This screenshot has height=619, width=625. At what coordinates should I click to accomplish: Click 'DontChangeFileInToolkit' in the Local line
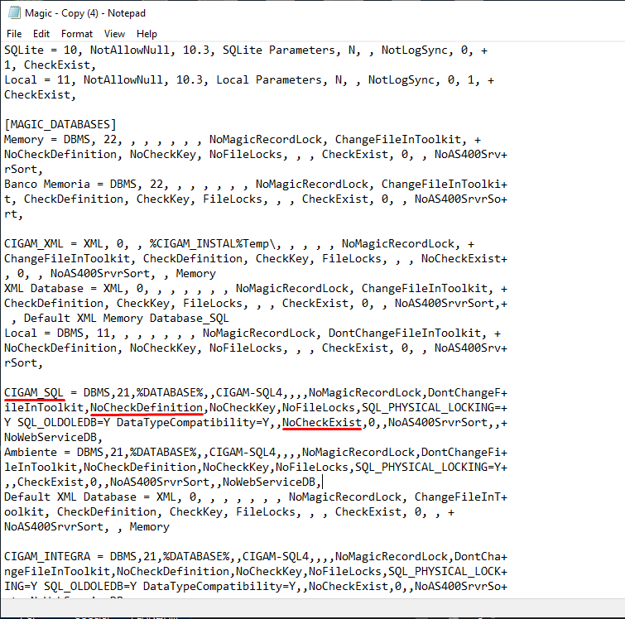pos(405,333)
